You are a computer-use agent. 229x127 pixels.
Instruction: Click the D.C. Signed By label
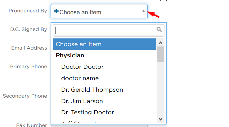click(29, 29)
